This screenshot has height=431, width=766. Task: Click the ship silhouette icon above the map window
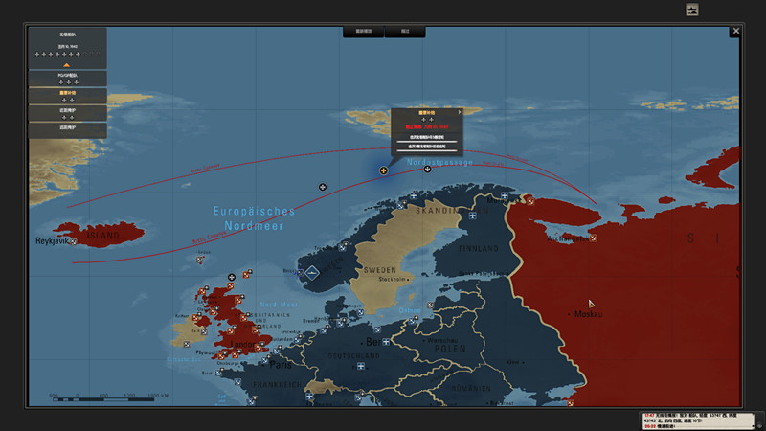click(x=691, y=10)
